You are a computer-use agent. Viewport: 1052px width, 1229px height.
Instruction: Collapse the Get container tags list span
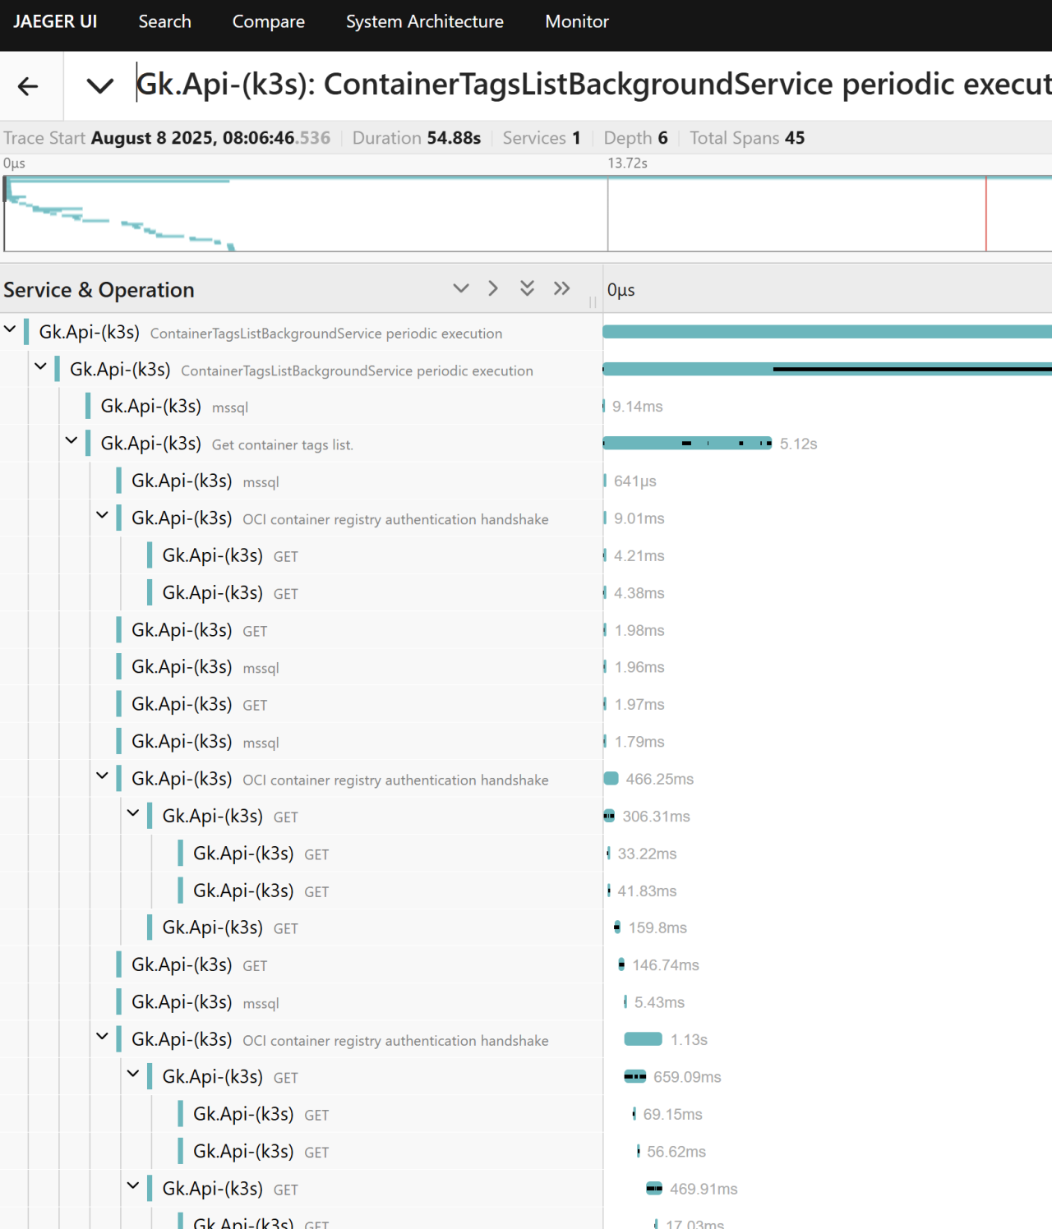pyautogui.click(x=72, y=441)
